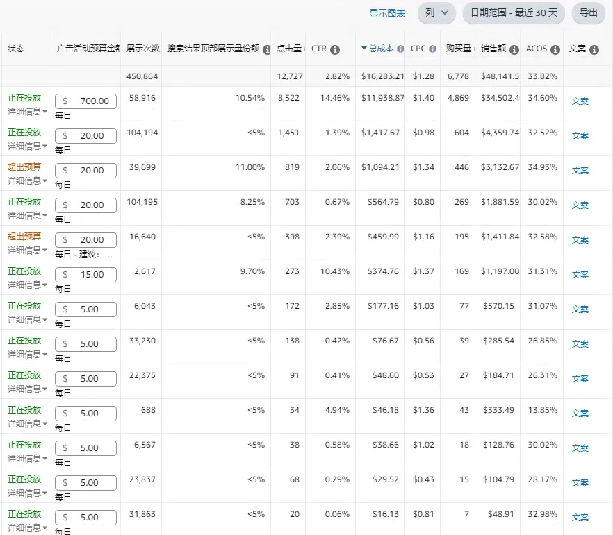Click the 显示图表 link
This screenshot has height=535, width=613.
click(387, 12)
